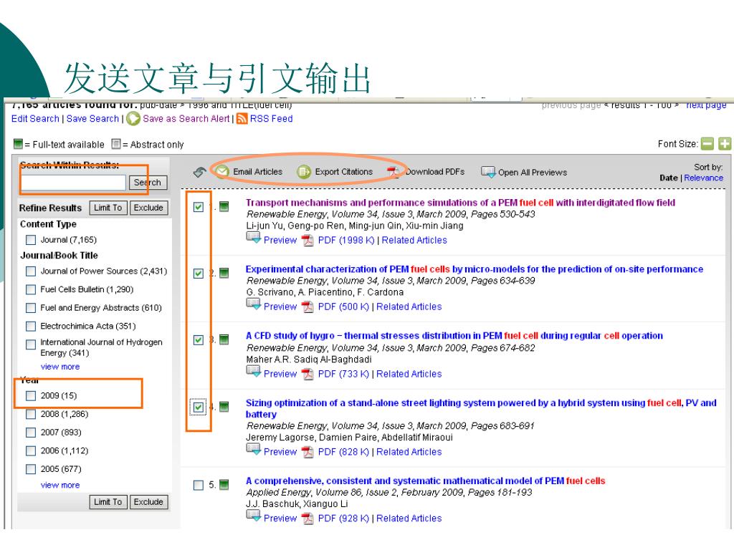Click the Save as Search Alert icon
The image size is (734, 550).
133,119
